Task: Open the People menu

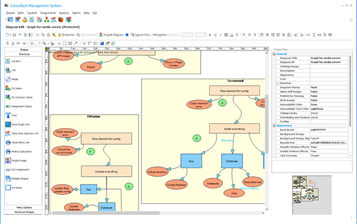Action: click(x=10, y=13)
